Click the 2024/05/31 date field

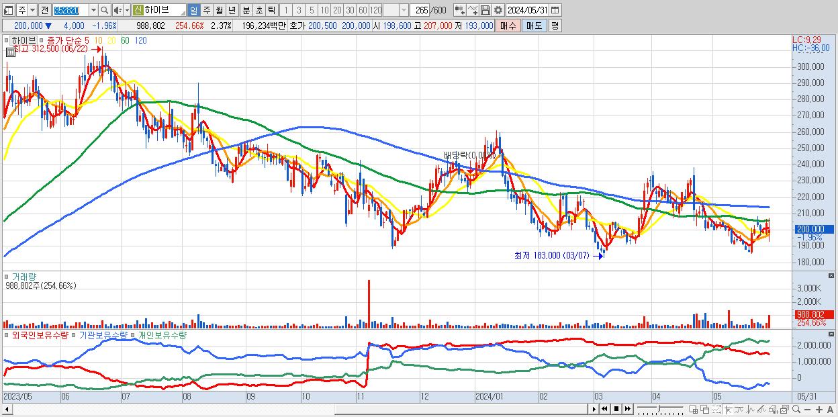[x=527, y=10]
